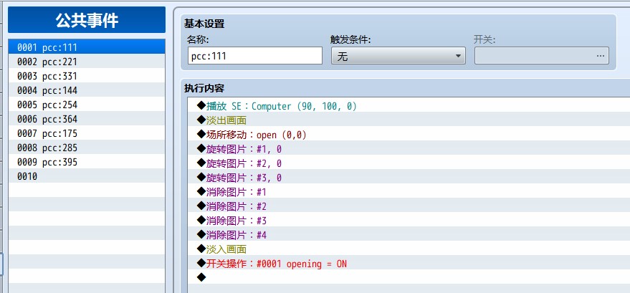Select common event 0001 pcc:111
This screenshot has height=293, width=630.
(x=87, y=47)
